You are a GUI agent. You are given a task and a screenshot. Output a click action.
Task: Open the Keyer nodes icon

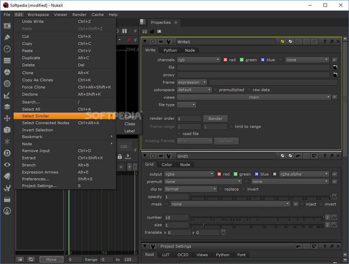[7, 95]
